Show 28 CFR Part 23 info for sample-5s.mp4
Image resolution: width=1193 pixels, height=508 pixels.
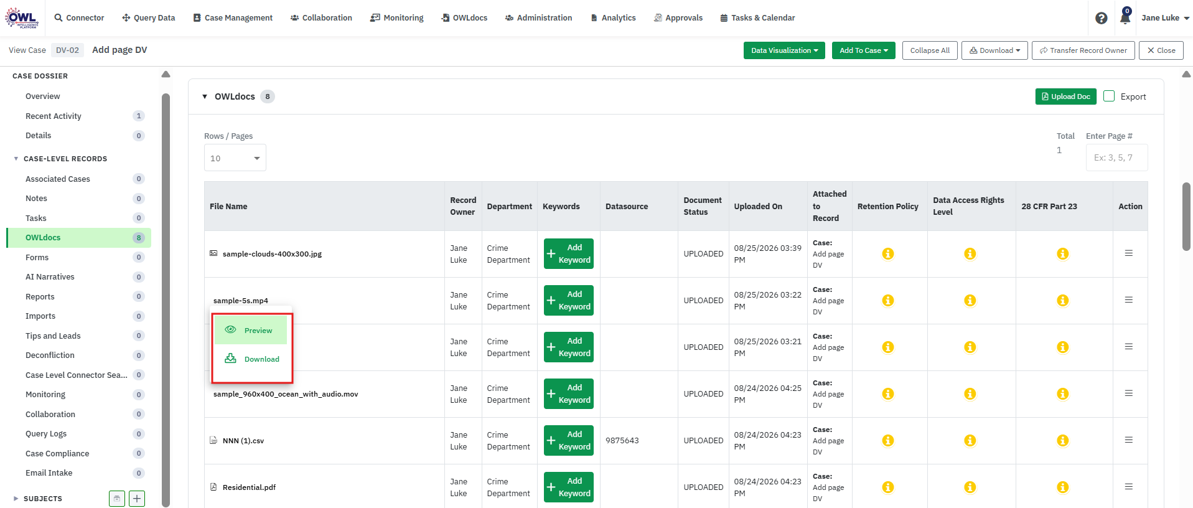[x=1063, y=301]
